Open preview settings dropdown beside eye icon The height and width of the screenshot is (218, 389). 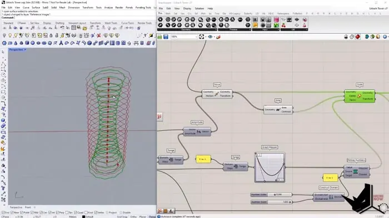(x=214, y=37)
